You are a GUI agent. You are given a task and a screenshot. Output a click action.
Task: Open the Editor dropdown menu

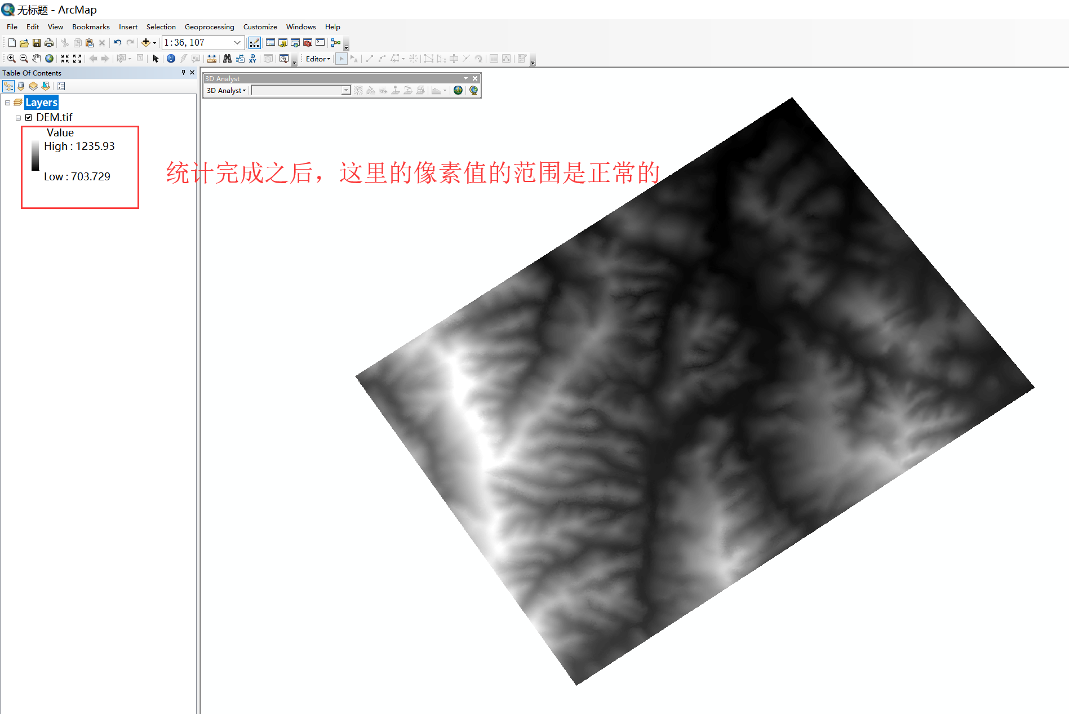318,59
